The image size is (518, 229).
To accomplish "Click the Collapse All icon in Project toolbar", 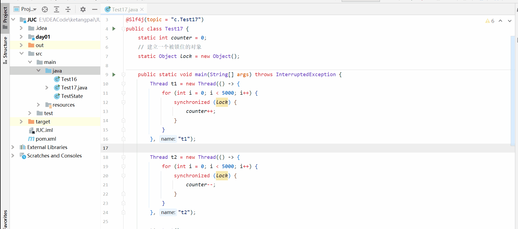I will [x=68, y=10].
